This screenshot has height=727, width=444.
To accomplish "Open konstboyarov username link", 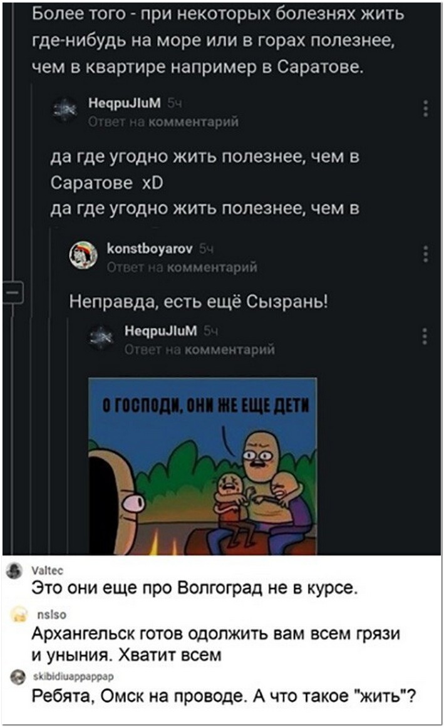I will 149,249.
